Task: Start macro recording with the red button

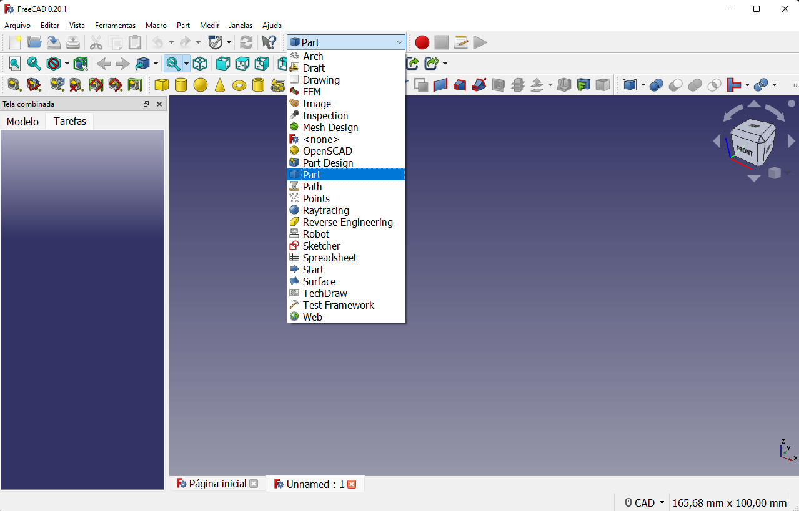Action: 422,42
